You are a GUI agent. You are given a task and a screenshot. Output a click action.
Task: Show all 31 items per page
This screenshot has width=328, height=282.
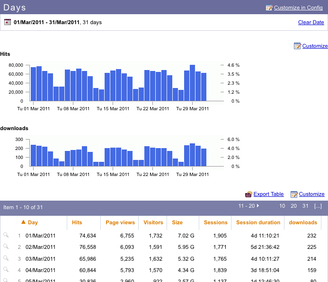tap(305, 206)
